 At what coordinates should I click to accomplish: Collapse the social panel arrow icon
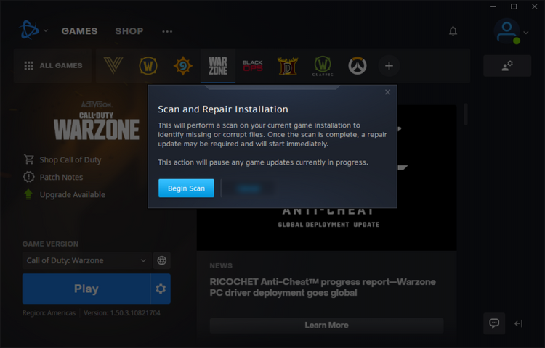pos(518,323)
